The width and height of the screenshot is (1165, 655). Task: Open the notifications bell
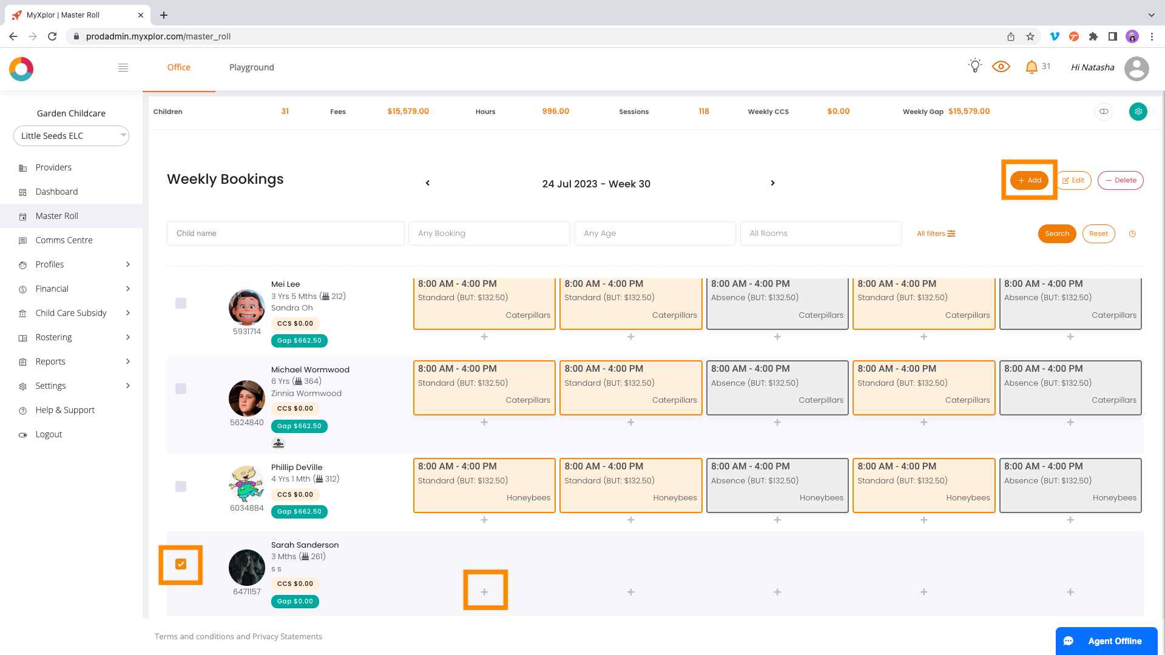click(x=1032, y=67)
